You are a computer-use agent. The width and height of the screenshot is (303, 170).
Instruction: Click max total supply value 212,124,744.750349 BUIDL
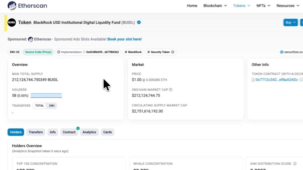click(x=35, y=80)
